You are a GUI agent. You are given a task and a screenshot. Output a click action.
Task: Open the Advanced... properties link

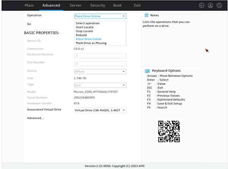tap(35, 118)
